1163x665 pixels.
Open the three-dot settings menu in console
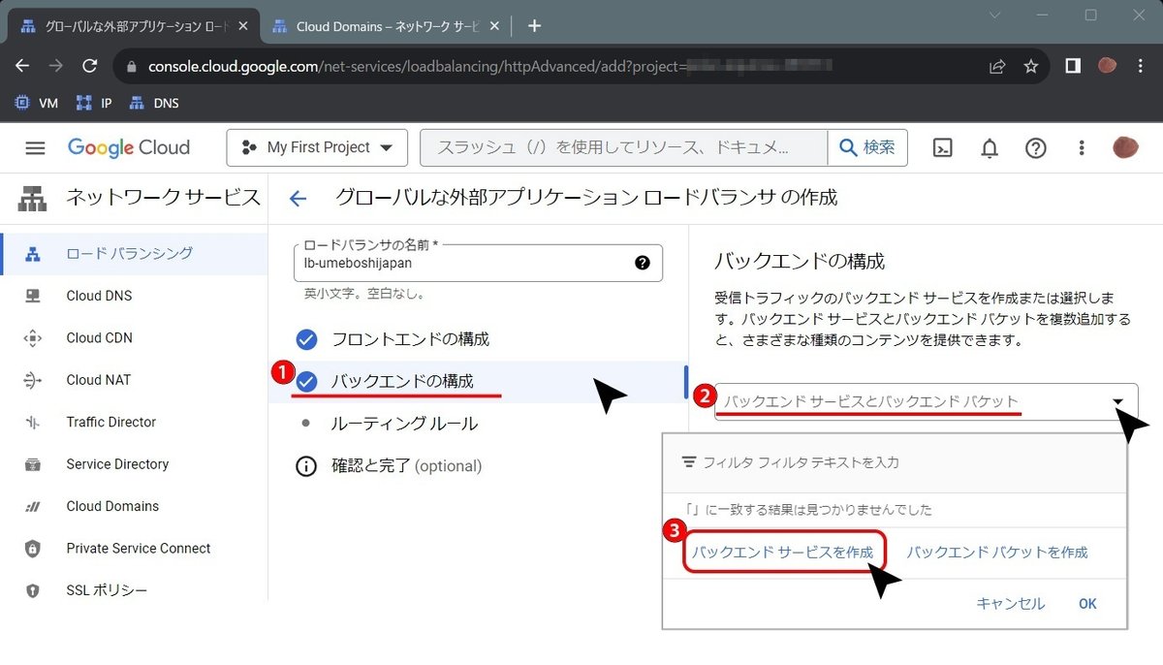(x=1082, y=147)
